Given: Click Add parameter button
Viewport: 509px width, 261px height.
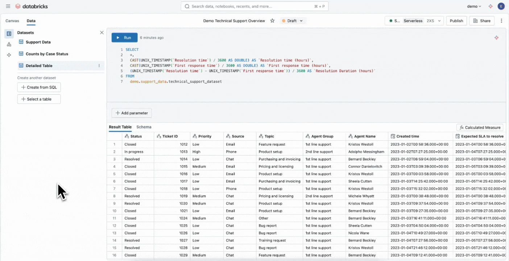Looking at the screenshot, I should coord(132,113).
